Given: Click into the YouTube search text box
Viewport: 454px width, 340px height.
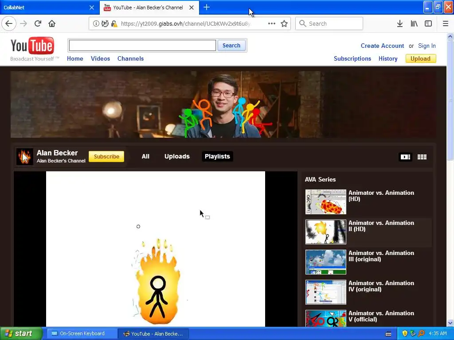Looking at the screenshot, I should point(142,46).
